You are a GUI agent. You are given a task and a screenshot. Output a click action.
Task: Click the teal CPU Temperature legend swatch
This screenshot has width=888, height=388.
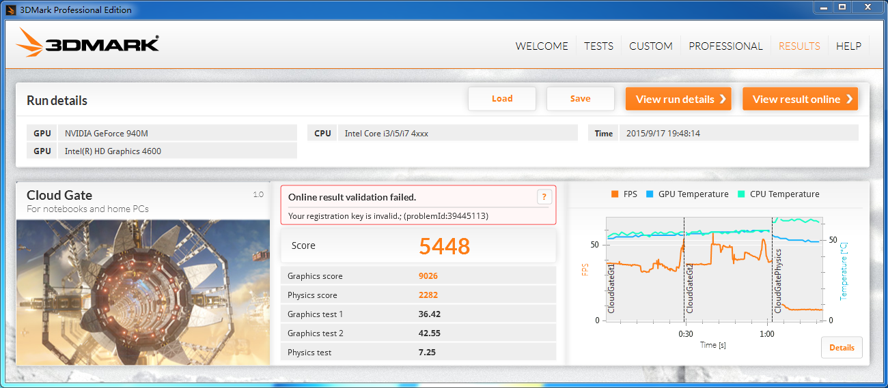tap(740, 194)
